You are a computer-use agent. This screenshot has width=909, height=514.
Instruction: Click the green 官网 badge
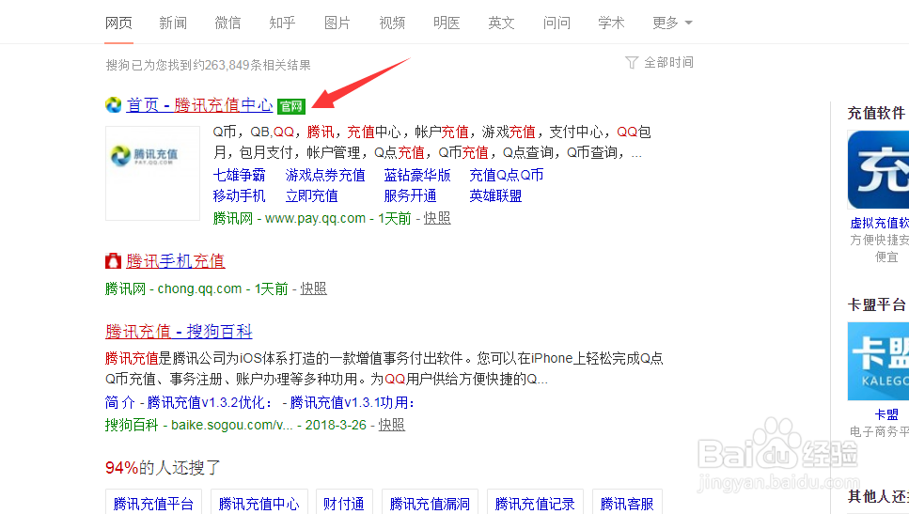pos(291,106)
